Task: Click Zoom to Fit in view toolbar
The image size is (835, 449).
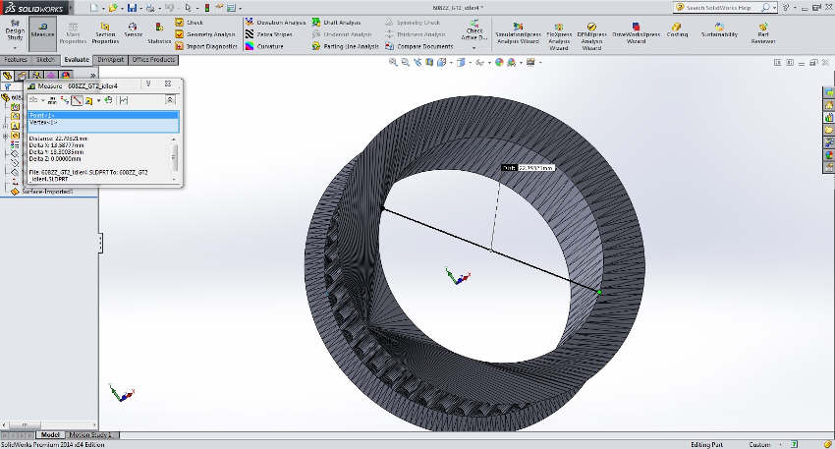Action: 393,62
